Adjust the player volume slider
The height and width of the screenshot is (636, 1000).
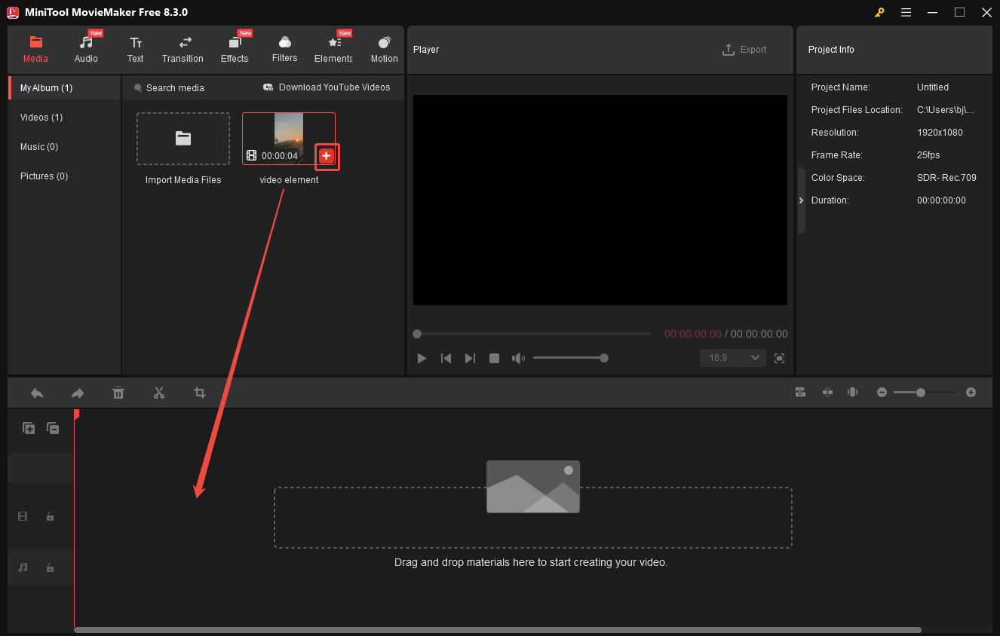pos(571,358)
